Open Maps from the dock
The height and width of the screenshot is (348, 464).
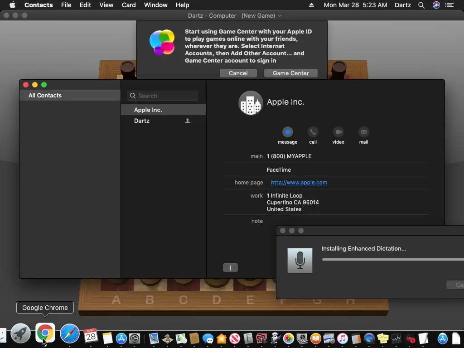click(181, 338)
